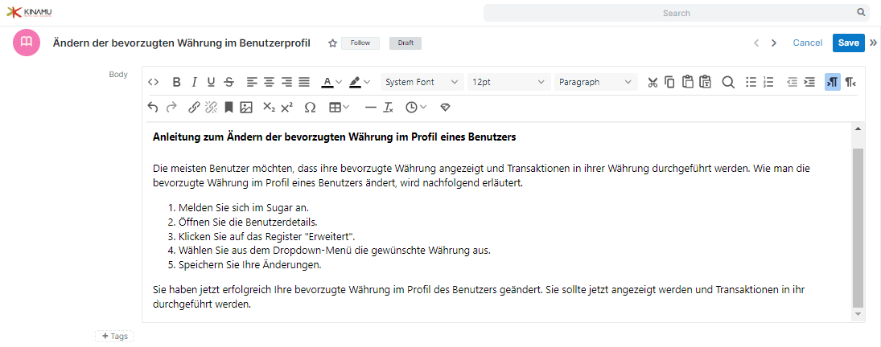Click the insert image icon
The height and width of the screenshot is (347, 881).
point(245,107)
